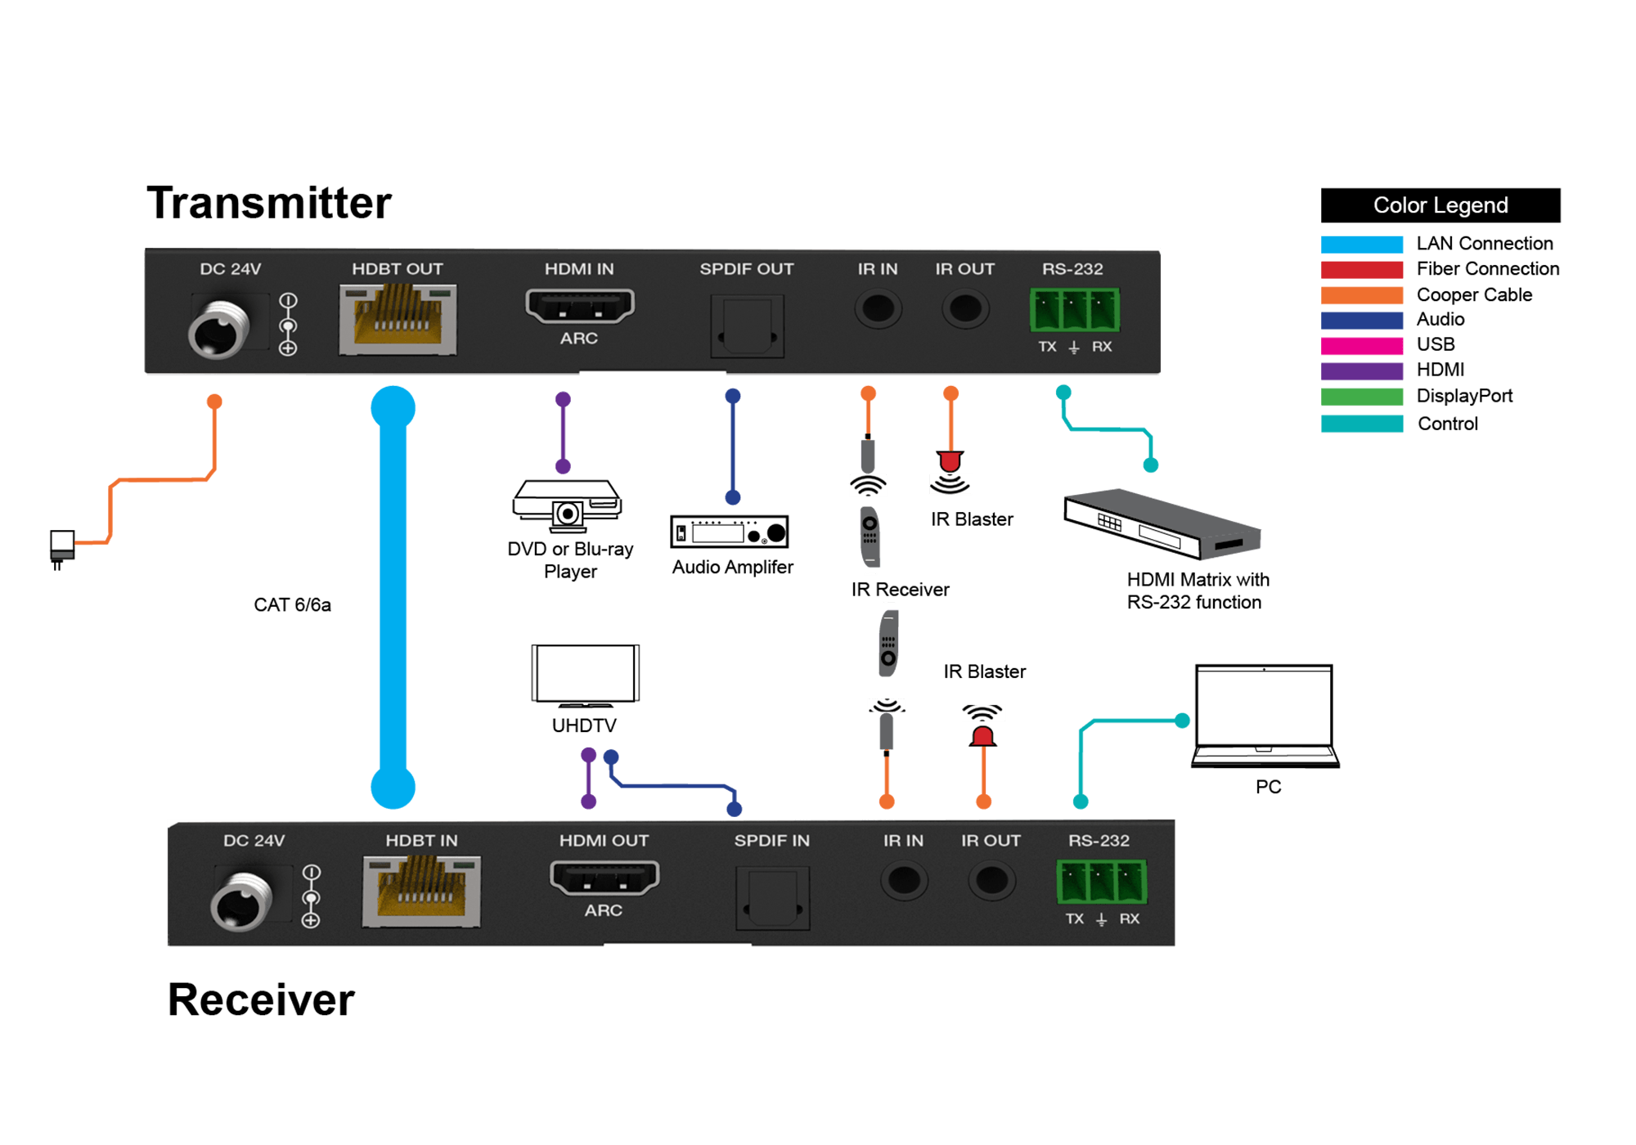Click the Audio Amplifier device icon
1636x1145 pixels.
[x=730, y=532]
